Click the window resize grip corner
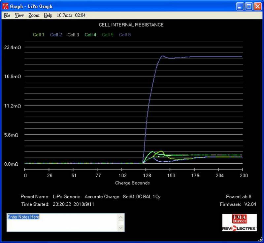The width and height of the screenshot is (264, 243). 260,240
